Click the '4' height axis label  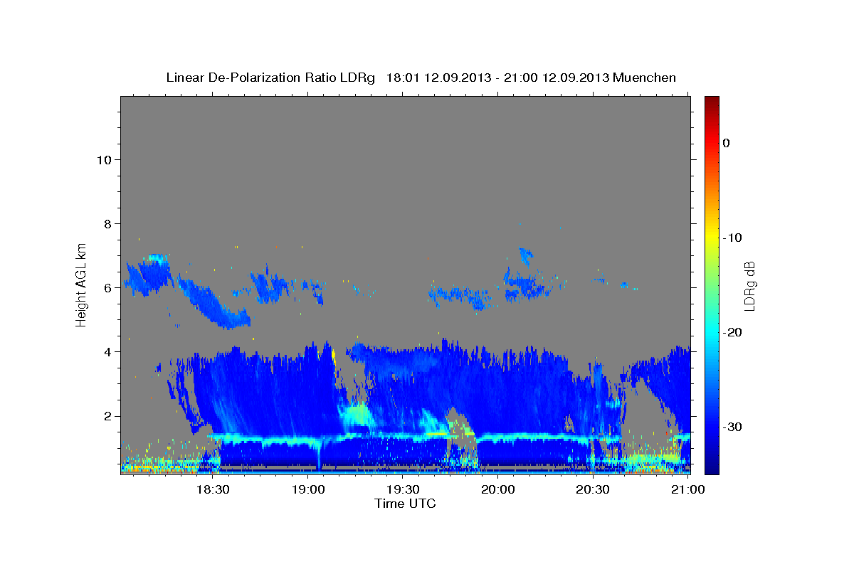(x=107, y=351)
